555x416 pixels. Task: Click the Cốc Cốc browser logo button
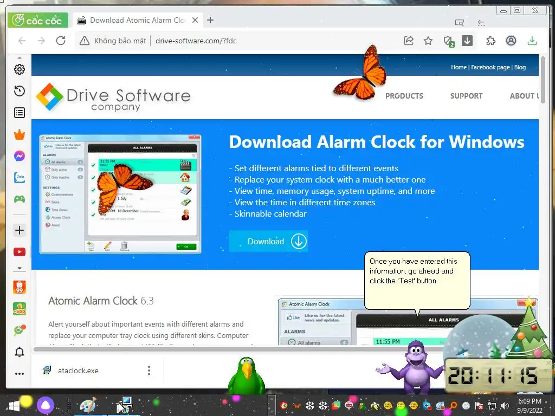[37, 21]
